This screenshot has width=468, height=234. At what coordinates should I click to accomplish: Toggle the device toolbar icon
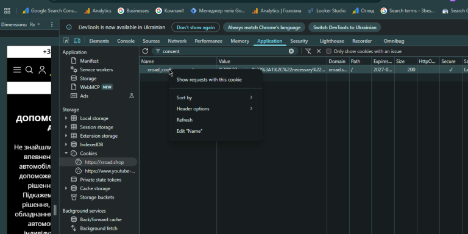click(x=77, y=41)
